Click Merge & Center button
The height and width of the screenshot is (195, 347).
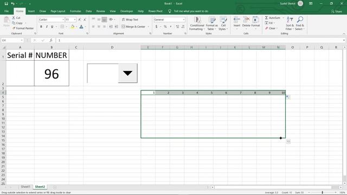(x=133, y=27)
